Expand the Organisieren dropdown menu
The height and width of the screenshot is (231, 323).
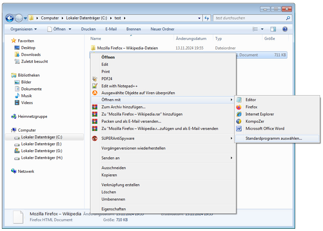coord(24,29)
